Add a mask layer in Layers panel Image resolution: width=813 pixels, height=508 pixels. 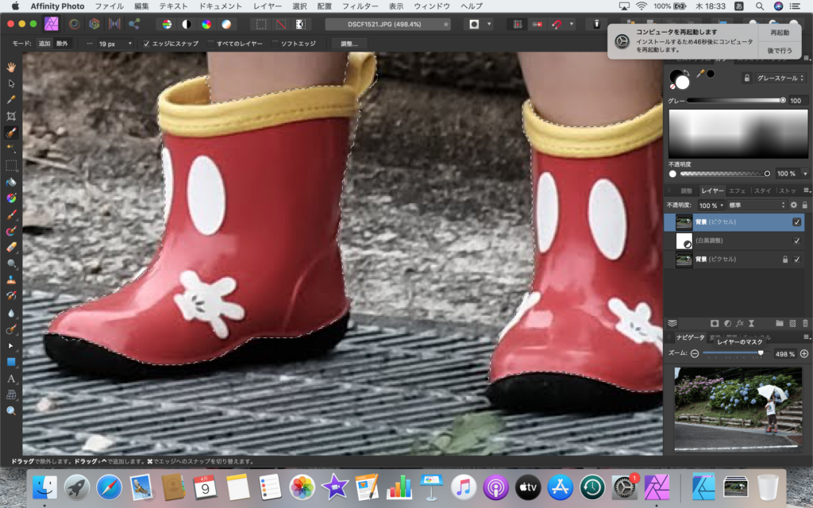[715, 324]
